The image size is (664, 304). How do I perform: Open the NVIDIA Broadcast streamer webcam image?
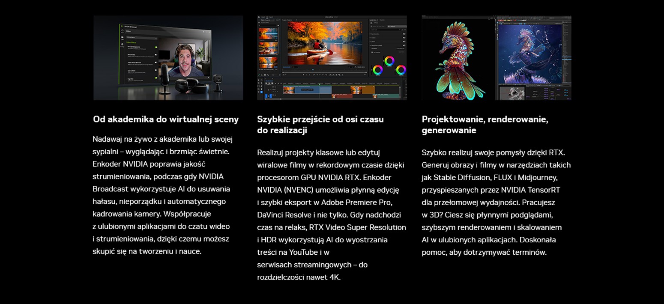pos(168,58)
